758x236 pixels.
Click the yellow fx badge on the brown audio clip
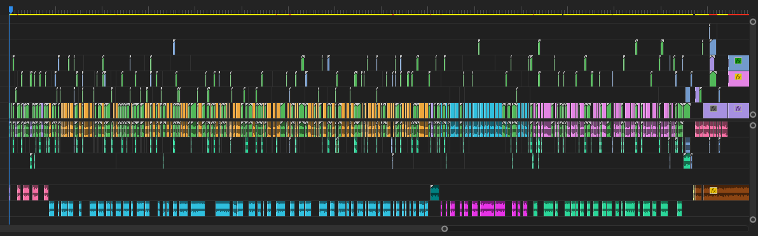713,191
